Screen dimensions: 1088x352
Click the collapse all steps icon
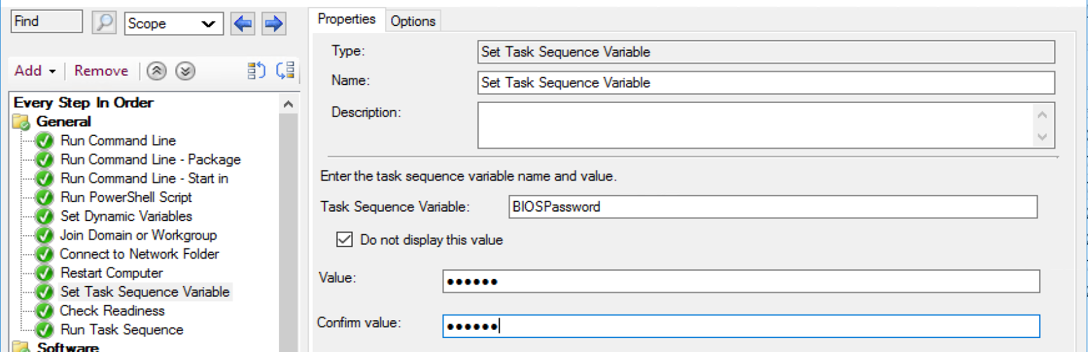pos(256,71)
